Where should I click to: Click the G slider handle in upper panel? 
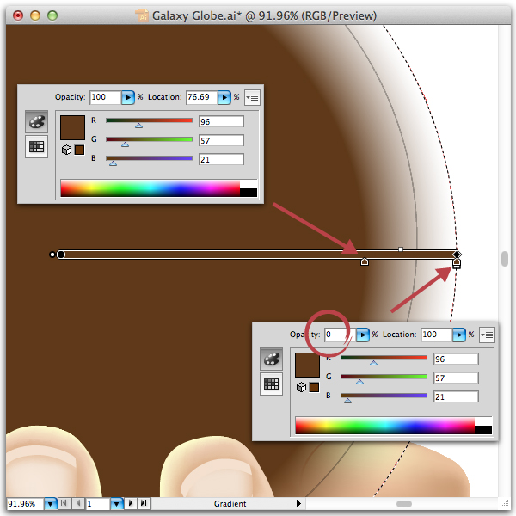pyautogui.click(x=125, y=144)
